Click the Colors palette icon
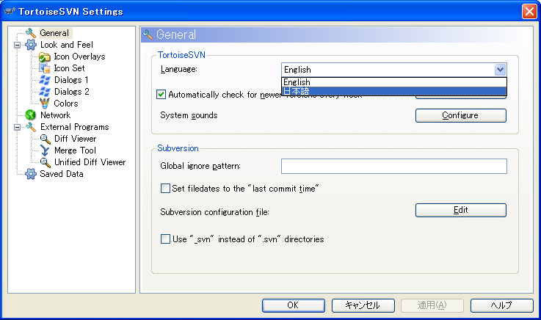 tap(45, 103)
